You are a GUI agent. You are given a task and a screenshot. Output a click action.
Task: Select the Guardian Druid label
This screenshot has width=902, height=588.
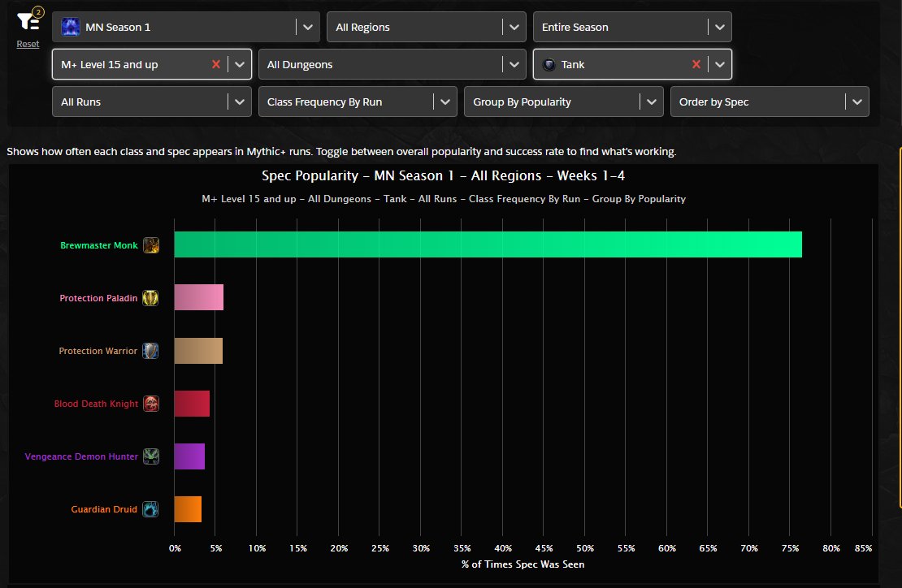point(104,509)
